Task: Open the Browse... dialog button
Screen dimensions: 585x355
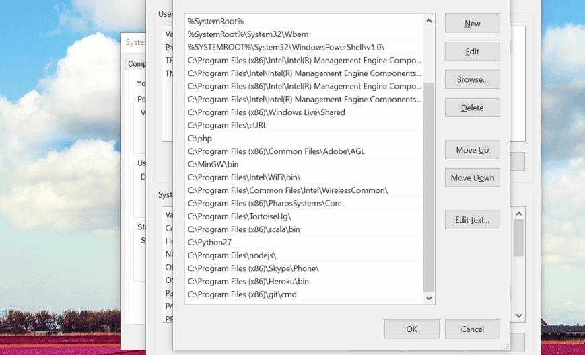Action: click(x=473, y=79)
